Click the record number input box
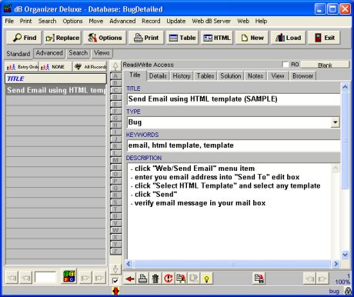The image size is (354, 297). pyautogui.click(x=45, y=278)
